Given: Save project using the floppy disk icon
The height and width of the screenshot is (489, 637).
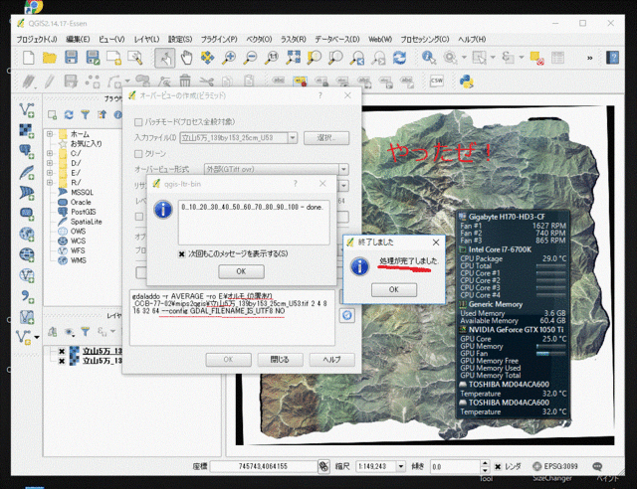Looking at the screenshot, I should point(71,58).
